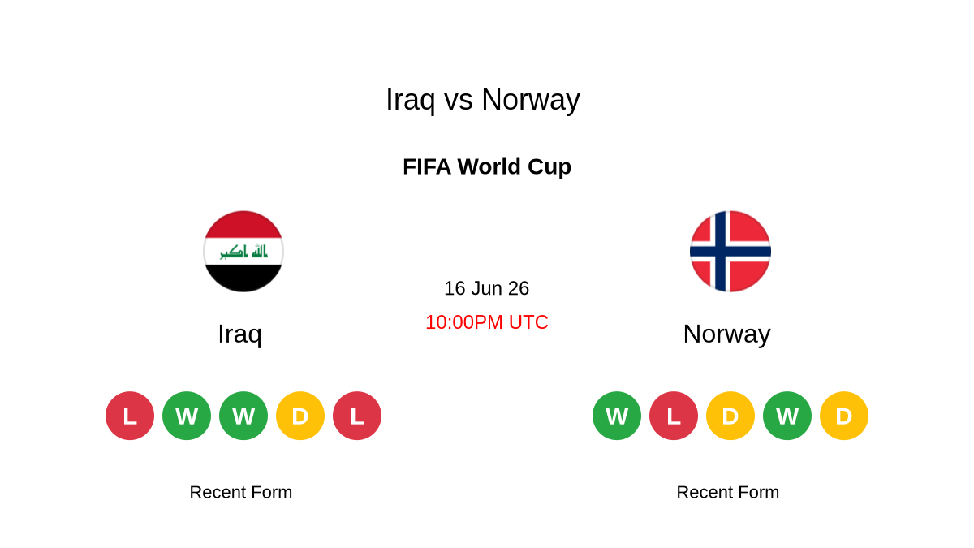Click the 10:00PM UTC kickoff time
The image size is (974, 548).
click(487, 322)
